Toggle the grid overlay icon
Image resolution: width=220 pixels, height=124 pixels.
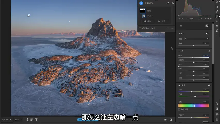pos(217,119)
